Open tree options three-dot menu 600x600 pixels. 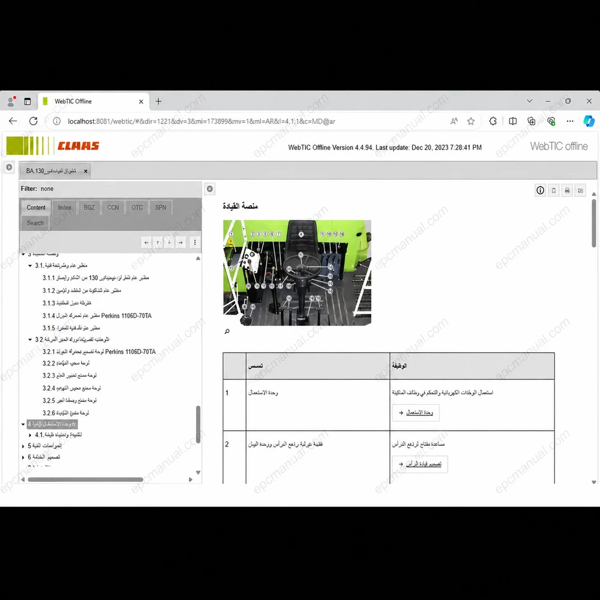(195, 242)
